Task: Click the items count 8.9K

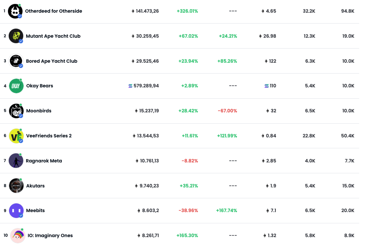Action: click(349, 235)
